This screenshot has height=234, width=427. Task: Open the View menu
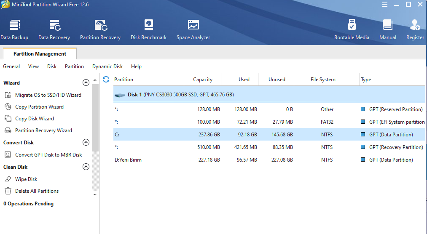[x=33, y=66]
